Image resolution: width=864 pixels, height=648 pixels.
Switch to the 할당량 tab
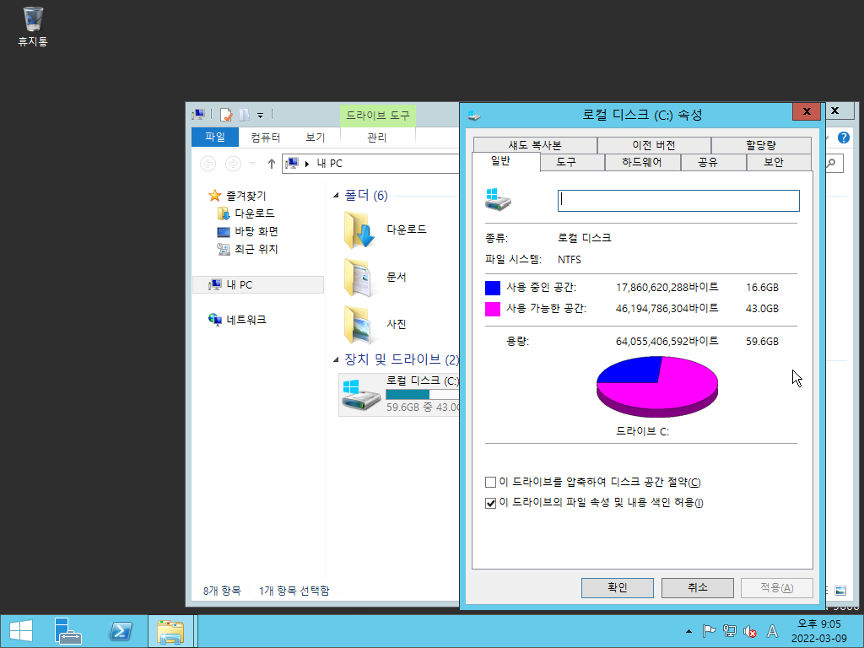[x=761, y=145]
